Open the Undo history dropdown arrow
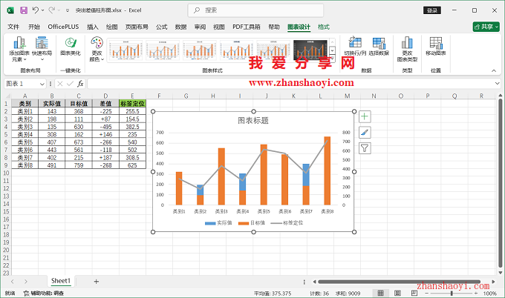The width and height of the screenshot is (505, 298). [43, 10]
